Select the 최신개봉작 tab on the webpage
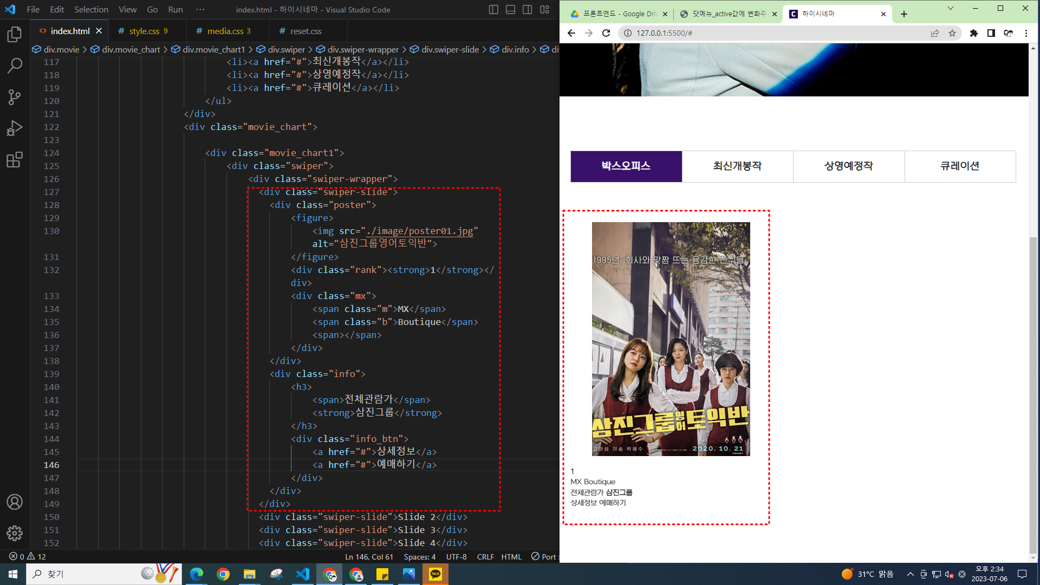1040x585 pixels. (x=737, y=166)
